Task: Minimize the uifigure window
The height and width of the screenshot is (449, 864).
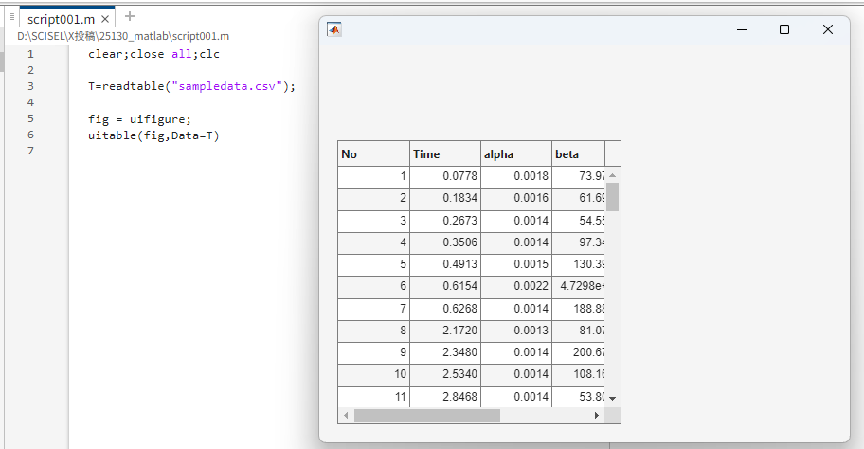Action: coord(741,29)
